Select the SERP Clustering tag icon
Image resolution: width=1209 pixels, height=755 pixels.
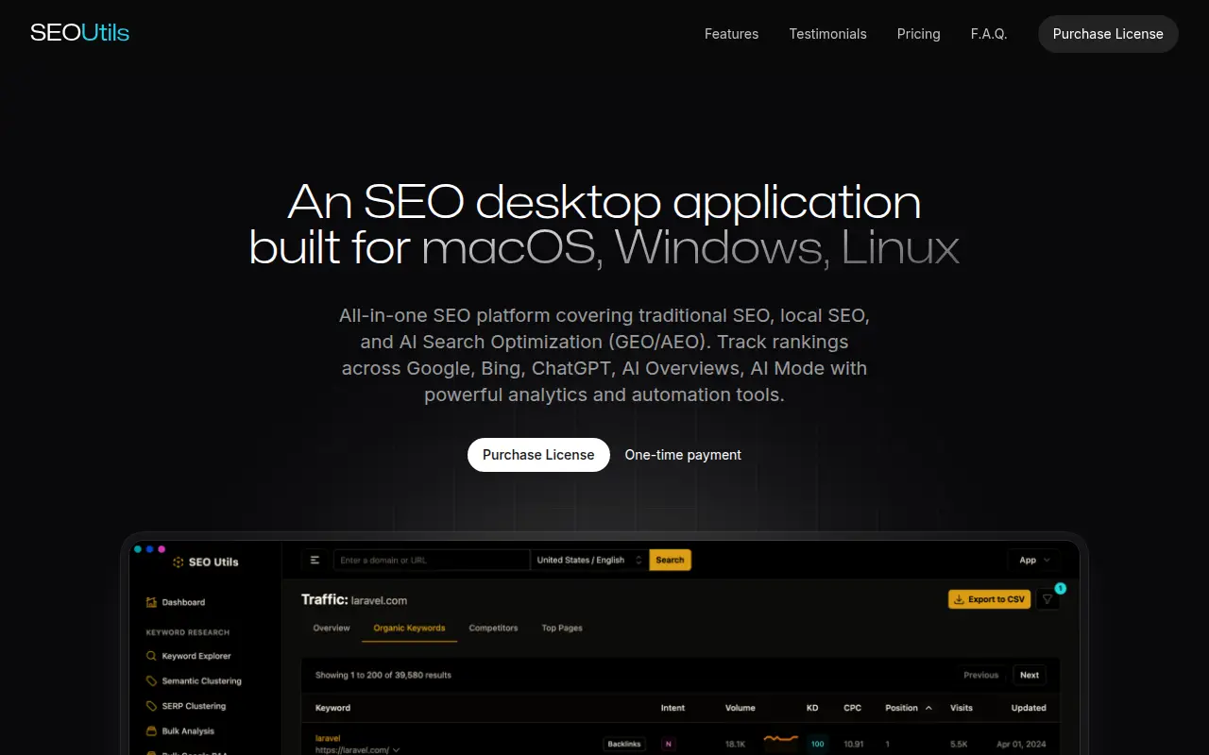coord(151,706)
